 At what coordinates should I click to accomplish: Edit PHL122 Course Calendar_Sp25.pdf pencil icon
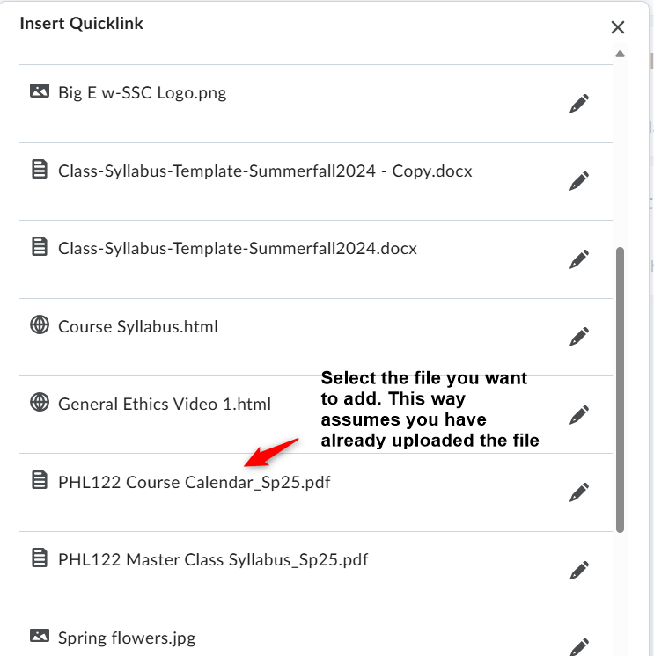click(x=579, y=492)
